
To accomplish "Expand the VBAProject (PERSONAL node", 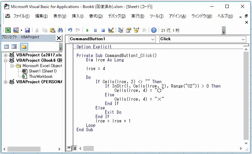I will [x=5, y=82].
